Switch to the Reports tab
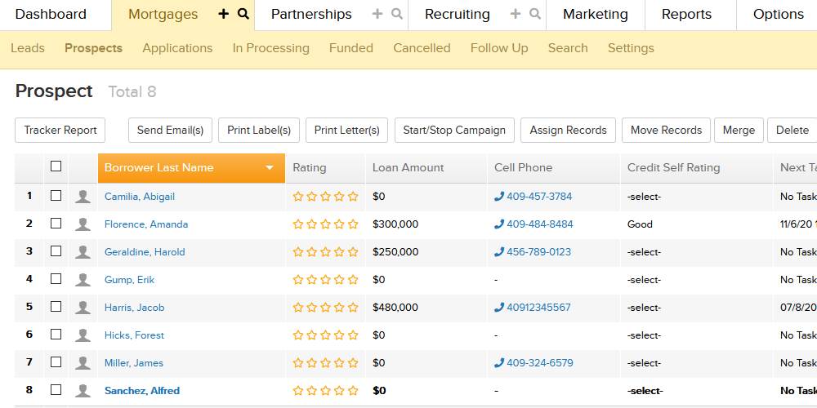The width and height of the screenshot is (817, 408). tap(686, 14)
